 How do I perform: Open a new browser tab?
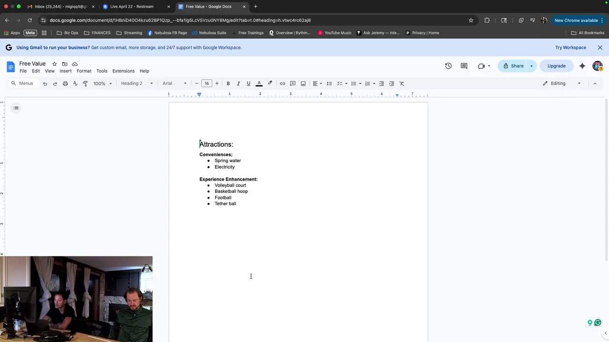point(255,7)
